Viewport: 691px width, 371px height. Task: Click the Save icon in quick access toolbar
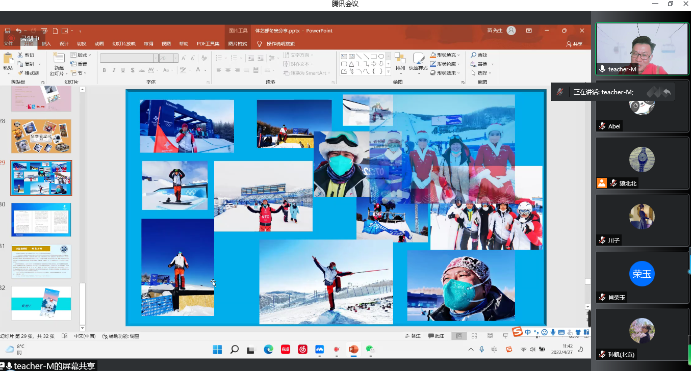[x=7, y=31]
